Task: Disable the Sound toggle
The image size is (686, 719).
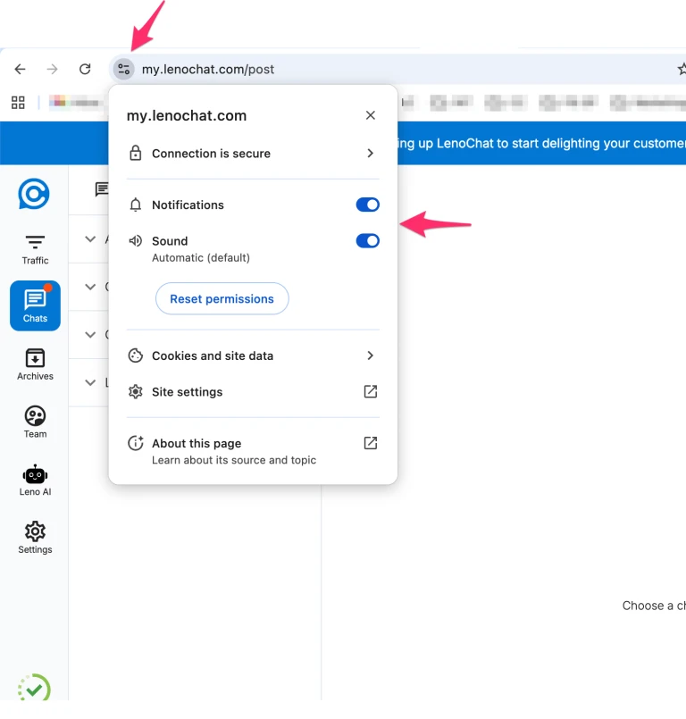Action: coord(368,241)
